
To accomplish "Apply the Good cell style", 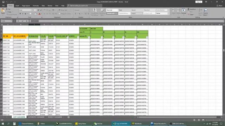I will [x=137, y=10].
